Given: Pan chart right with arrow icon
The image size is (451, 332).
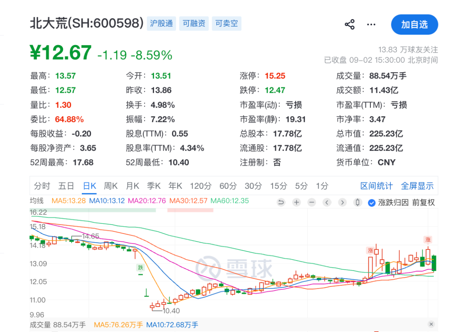Looking at the screenshot, I should click(x=342, y=203).
